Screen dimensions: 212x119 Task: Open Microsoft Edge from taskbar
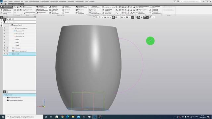[68, 117]
